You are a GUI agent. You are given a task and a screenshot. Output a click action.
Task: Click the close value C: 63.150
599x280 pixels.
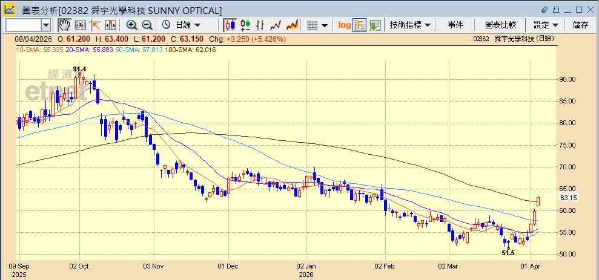pyautogui.click(x=187, y=39)
